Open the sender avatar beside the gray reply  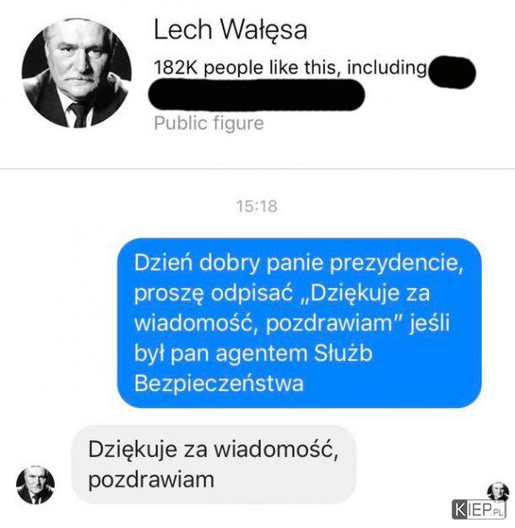[x=35, y=485]
